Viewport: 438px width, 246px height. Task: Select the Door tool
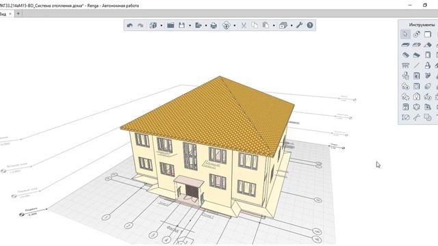coord(428,55)
